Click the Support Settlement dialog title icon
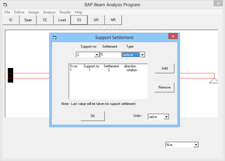This screenshot has width=225, height=161. pos(55,38)
